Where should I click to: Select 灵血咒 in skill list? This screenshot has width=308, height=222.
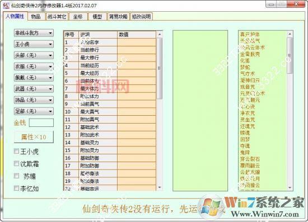248,120
